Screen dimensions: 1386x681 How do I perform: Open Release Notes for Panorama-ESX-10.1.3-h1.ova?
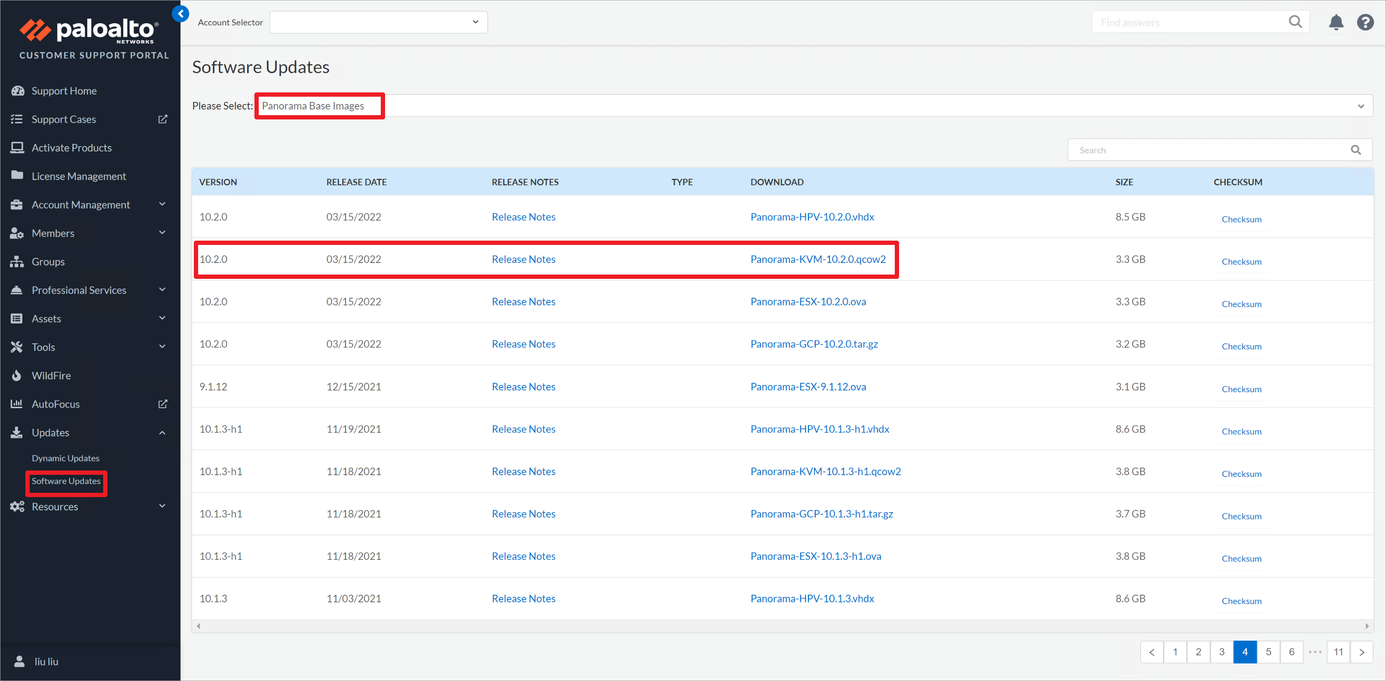[x=523, y=556]
